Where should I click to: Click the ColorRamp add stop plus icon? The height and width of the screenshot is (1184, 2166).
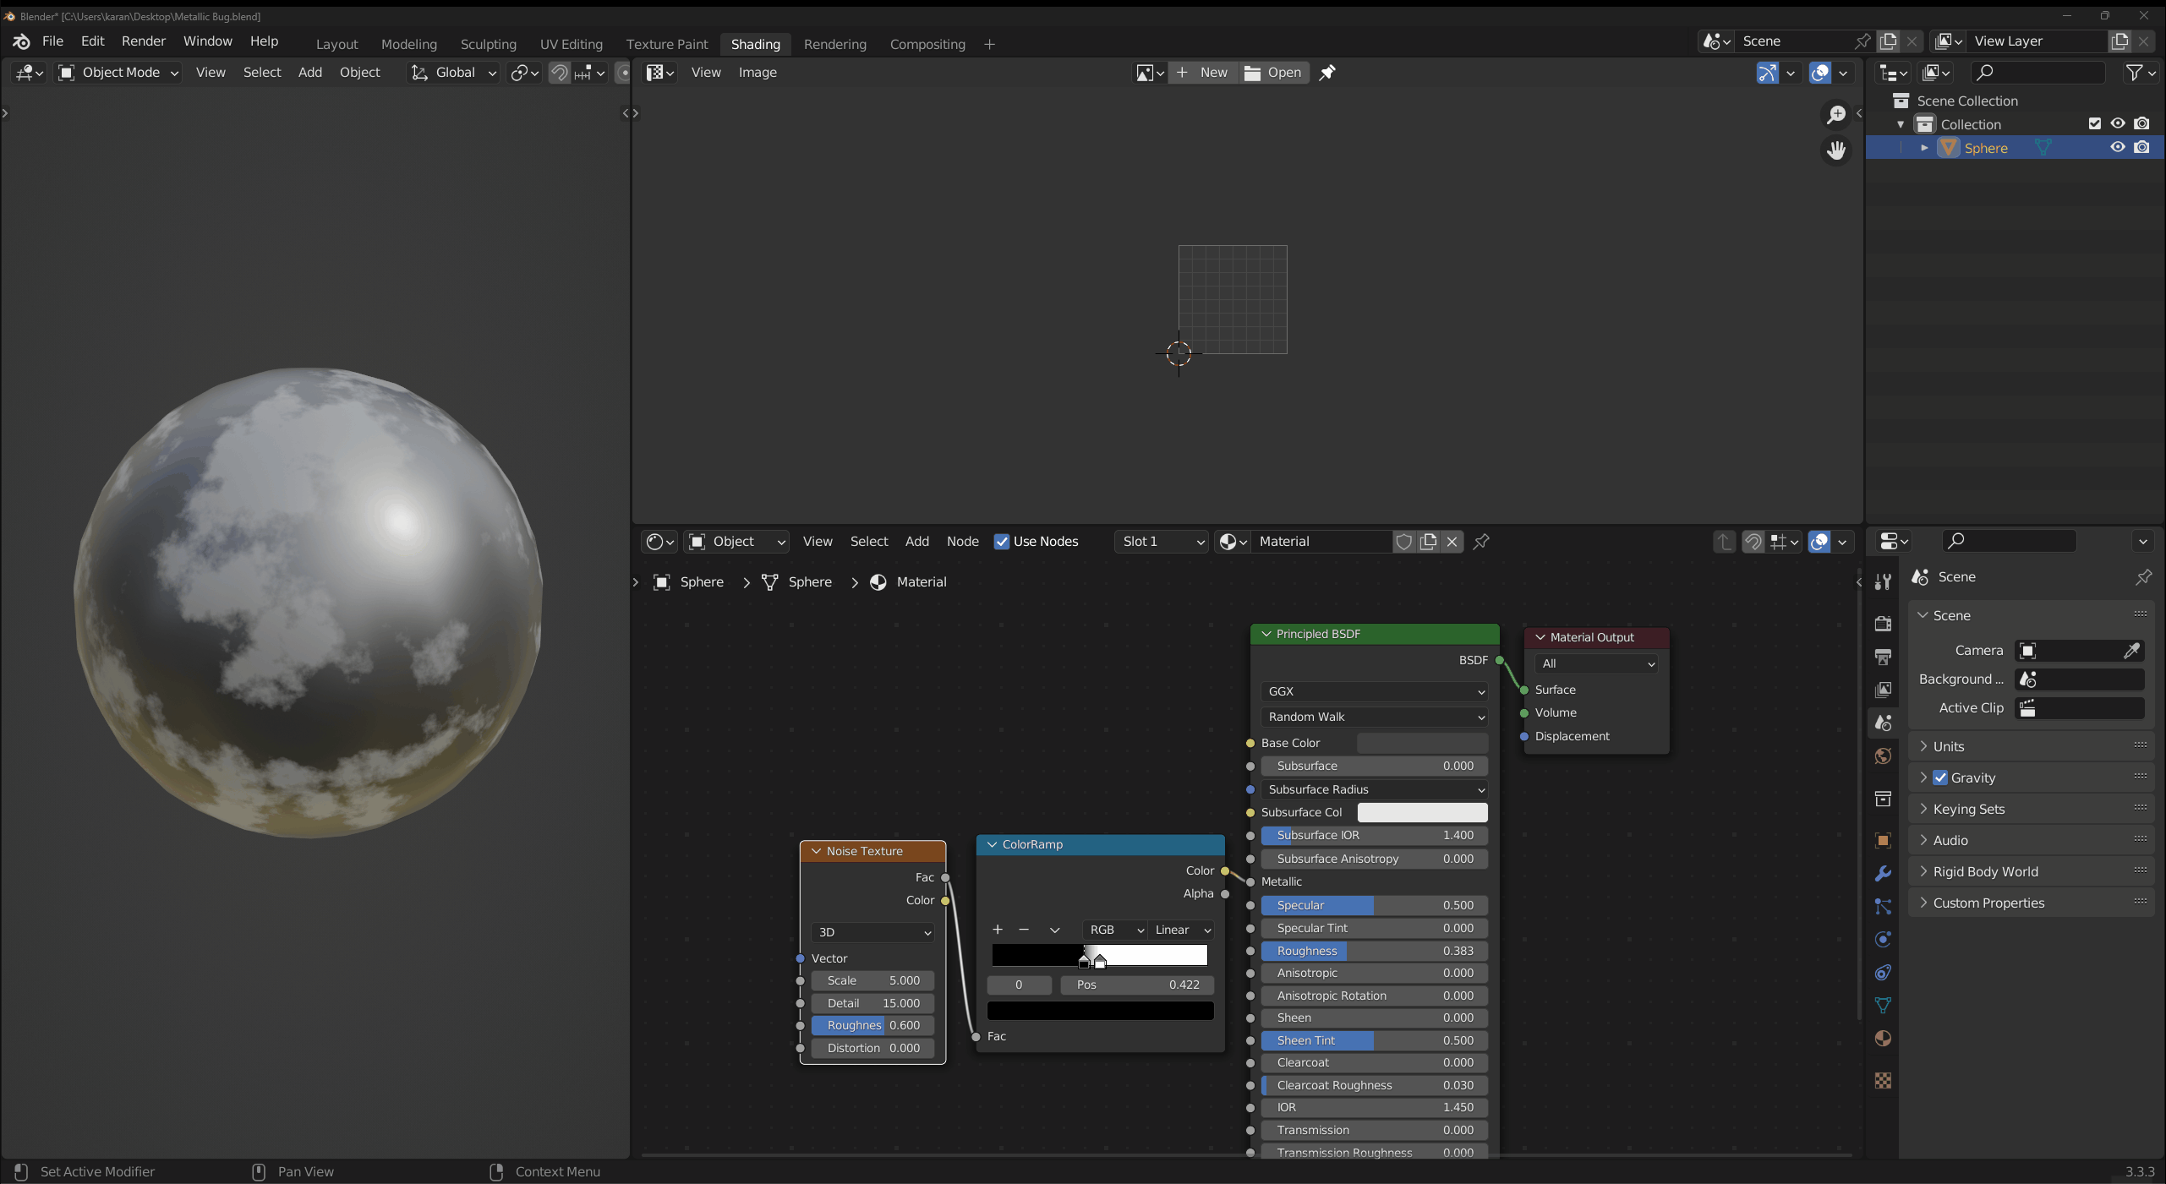pyautogui.click(x=998, y=930)
